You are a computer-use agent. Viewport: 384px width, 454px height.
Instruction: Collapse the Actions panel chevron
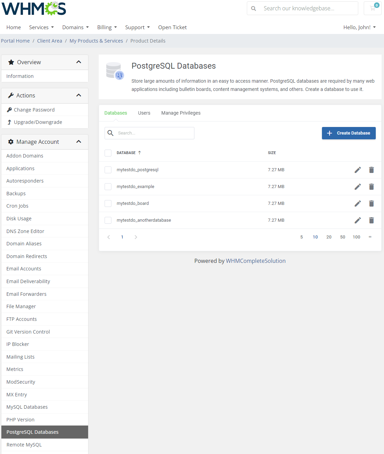[79, 95]
